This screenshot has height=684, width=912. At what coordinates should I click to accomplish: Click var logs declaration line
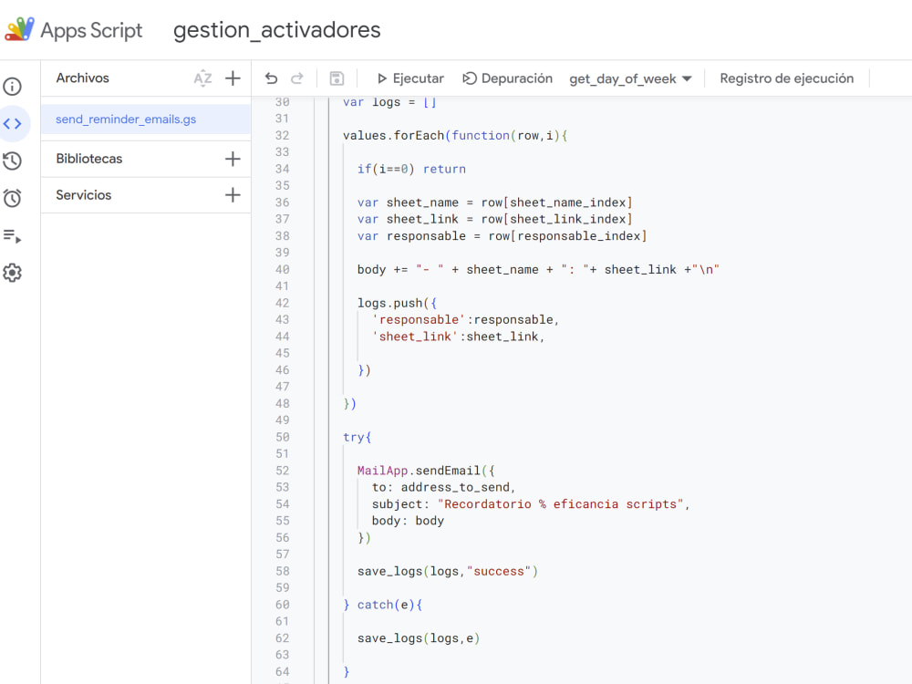(389, 102)
